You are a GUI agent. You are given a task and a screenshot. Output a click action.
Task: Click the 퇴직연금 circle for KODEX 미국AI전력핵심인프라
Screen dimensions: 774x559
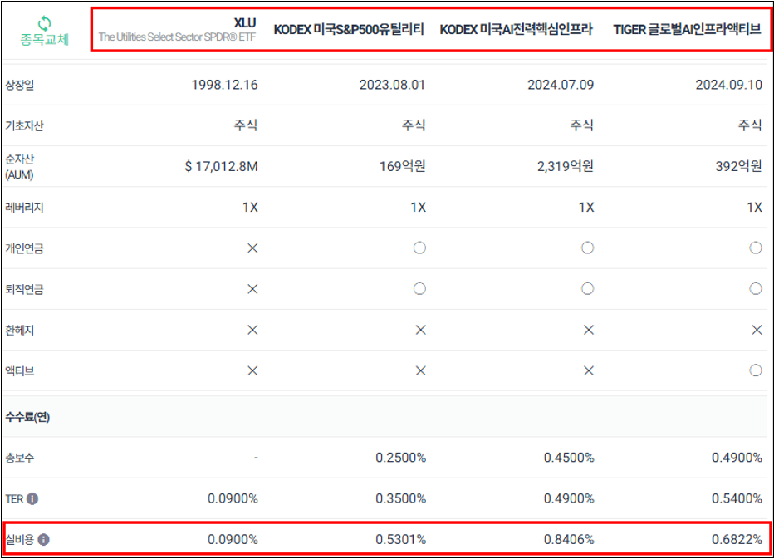click(x=587, y=289)
